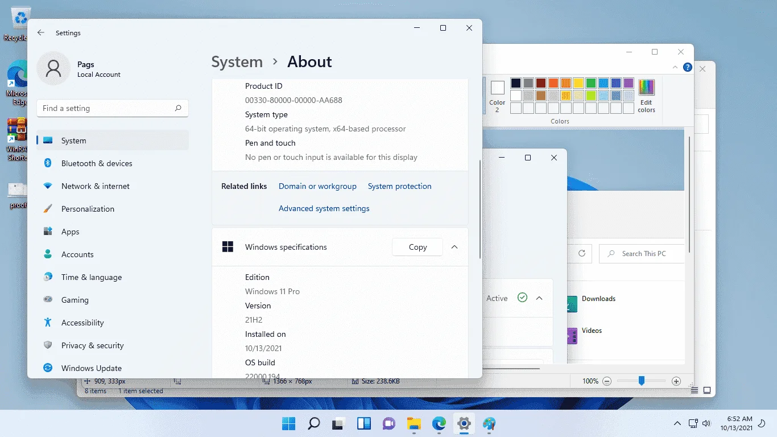Select Accessibility in the sidebar
Viewport: 777px width, 437px height.
[112, 323]
